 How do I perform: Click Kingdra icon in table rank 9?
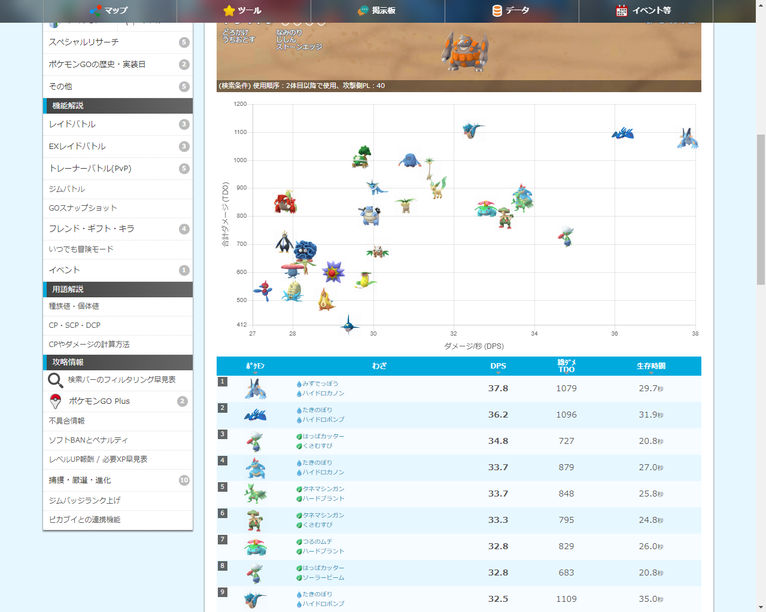pos(256,599)
